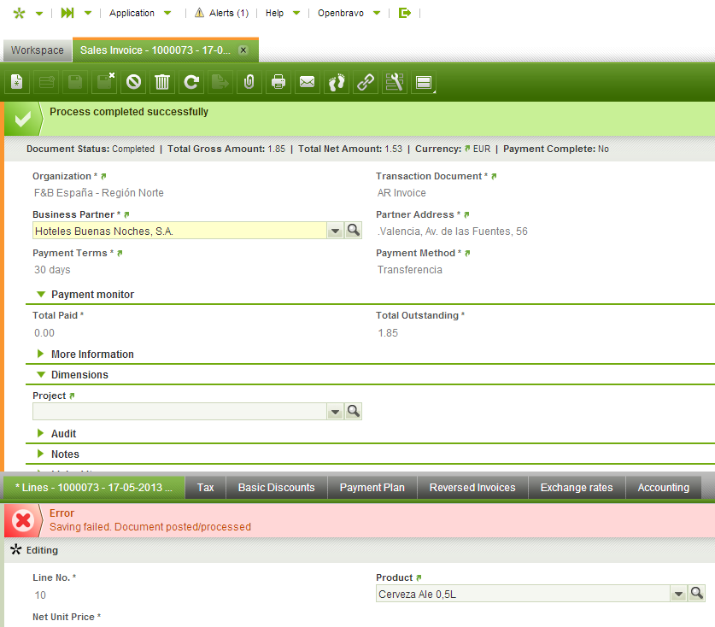Viewport: 715px width, 627px height.
Task: Click the logout exit icon
Action: coord(404,13)
